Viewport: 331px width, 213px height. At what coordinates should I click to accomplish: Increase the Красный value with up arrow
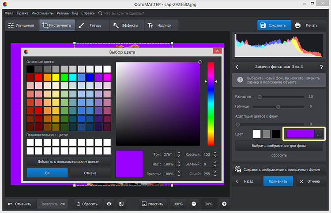[x=215, y=153]
